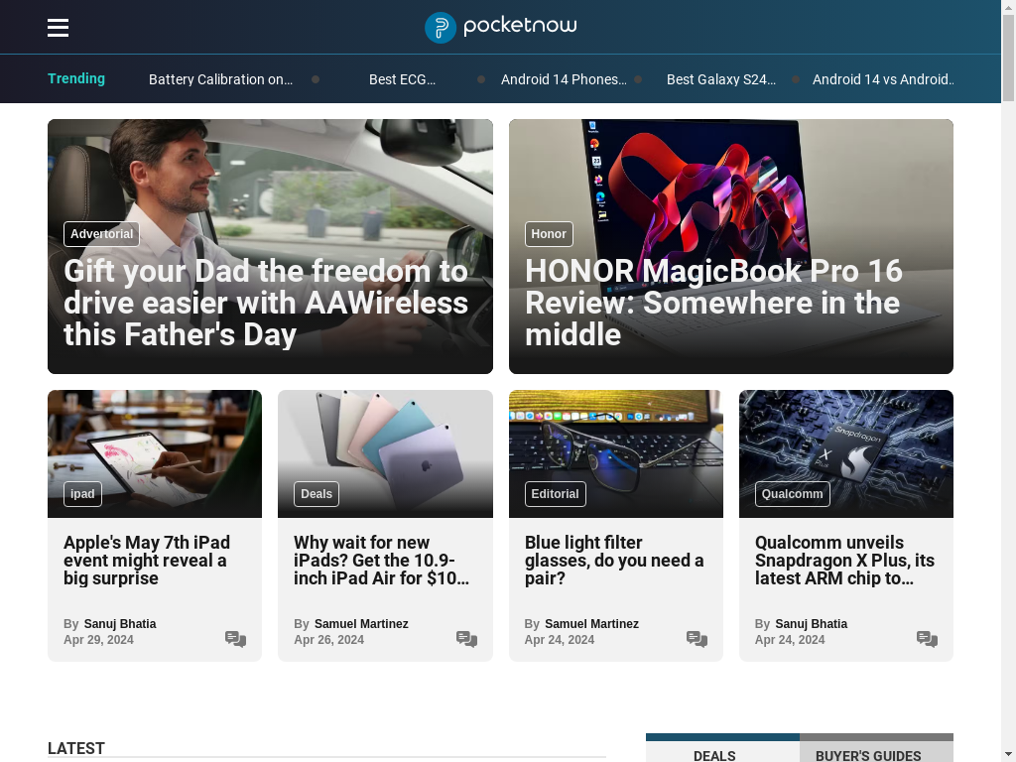Viewport: 1016px width, 762px height.
Task: Click the Apr 29, 2024 date text
Action: coord(98,640)
